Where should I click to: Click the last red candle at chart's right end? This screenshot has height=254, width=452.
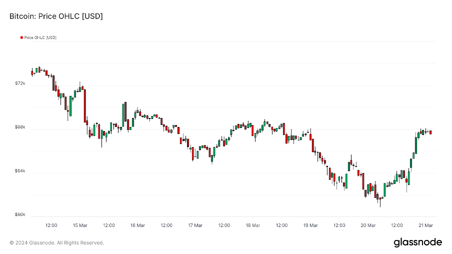(x=430, y=132)
